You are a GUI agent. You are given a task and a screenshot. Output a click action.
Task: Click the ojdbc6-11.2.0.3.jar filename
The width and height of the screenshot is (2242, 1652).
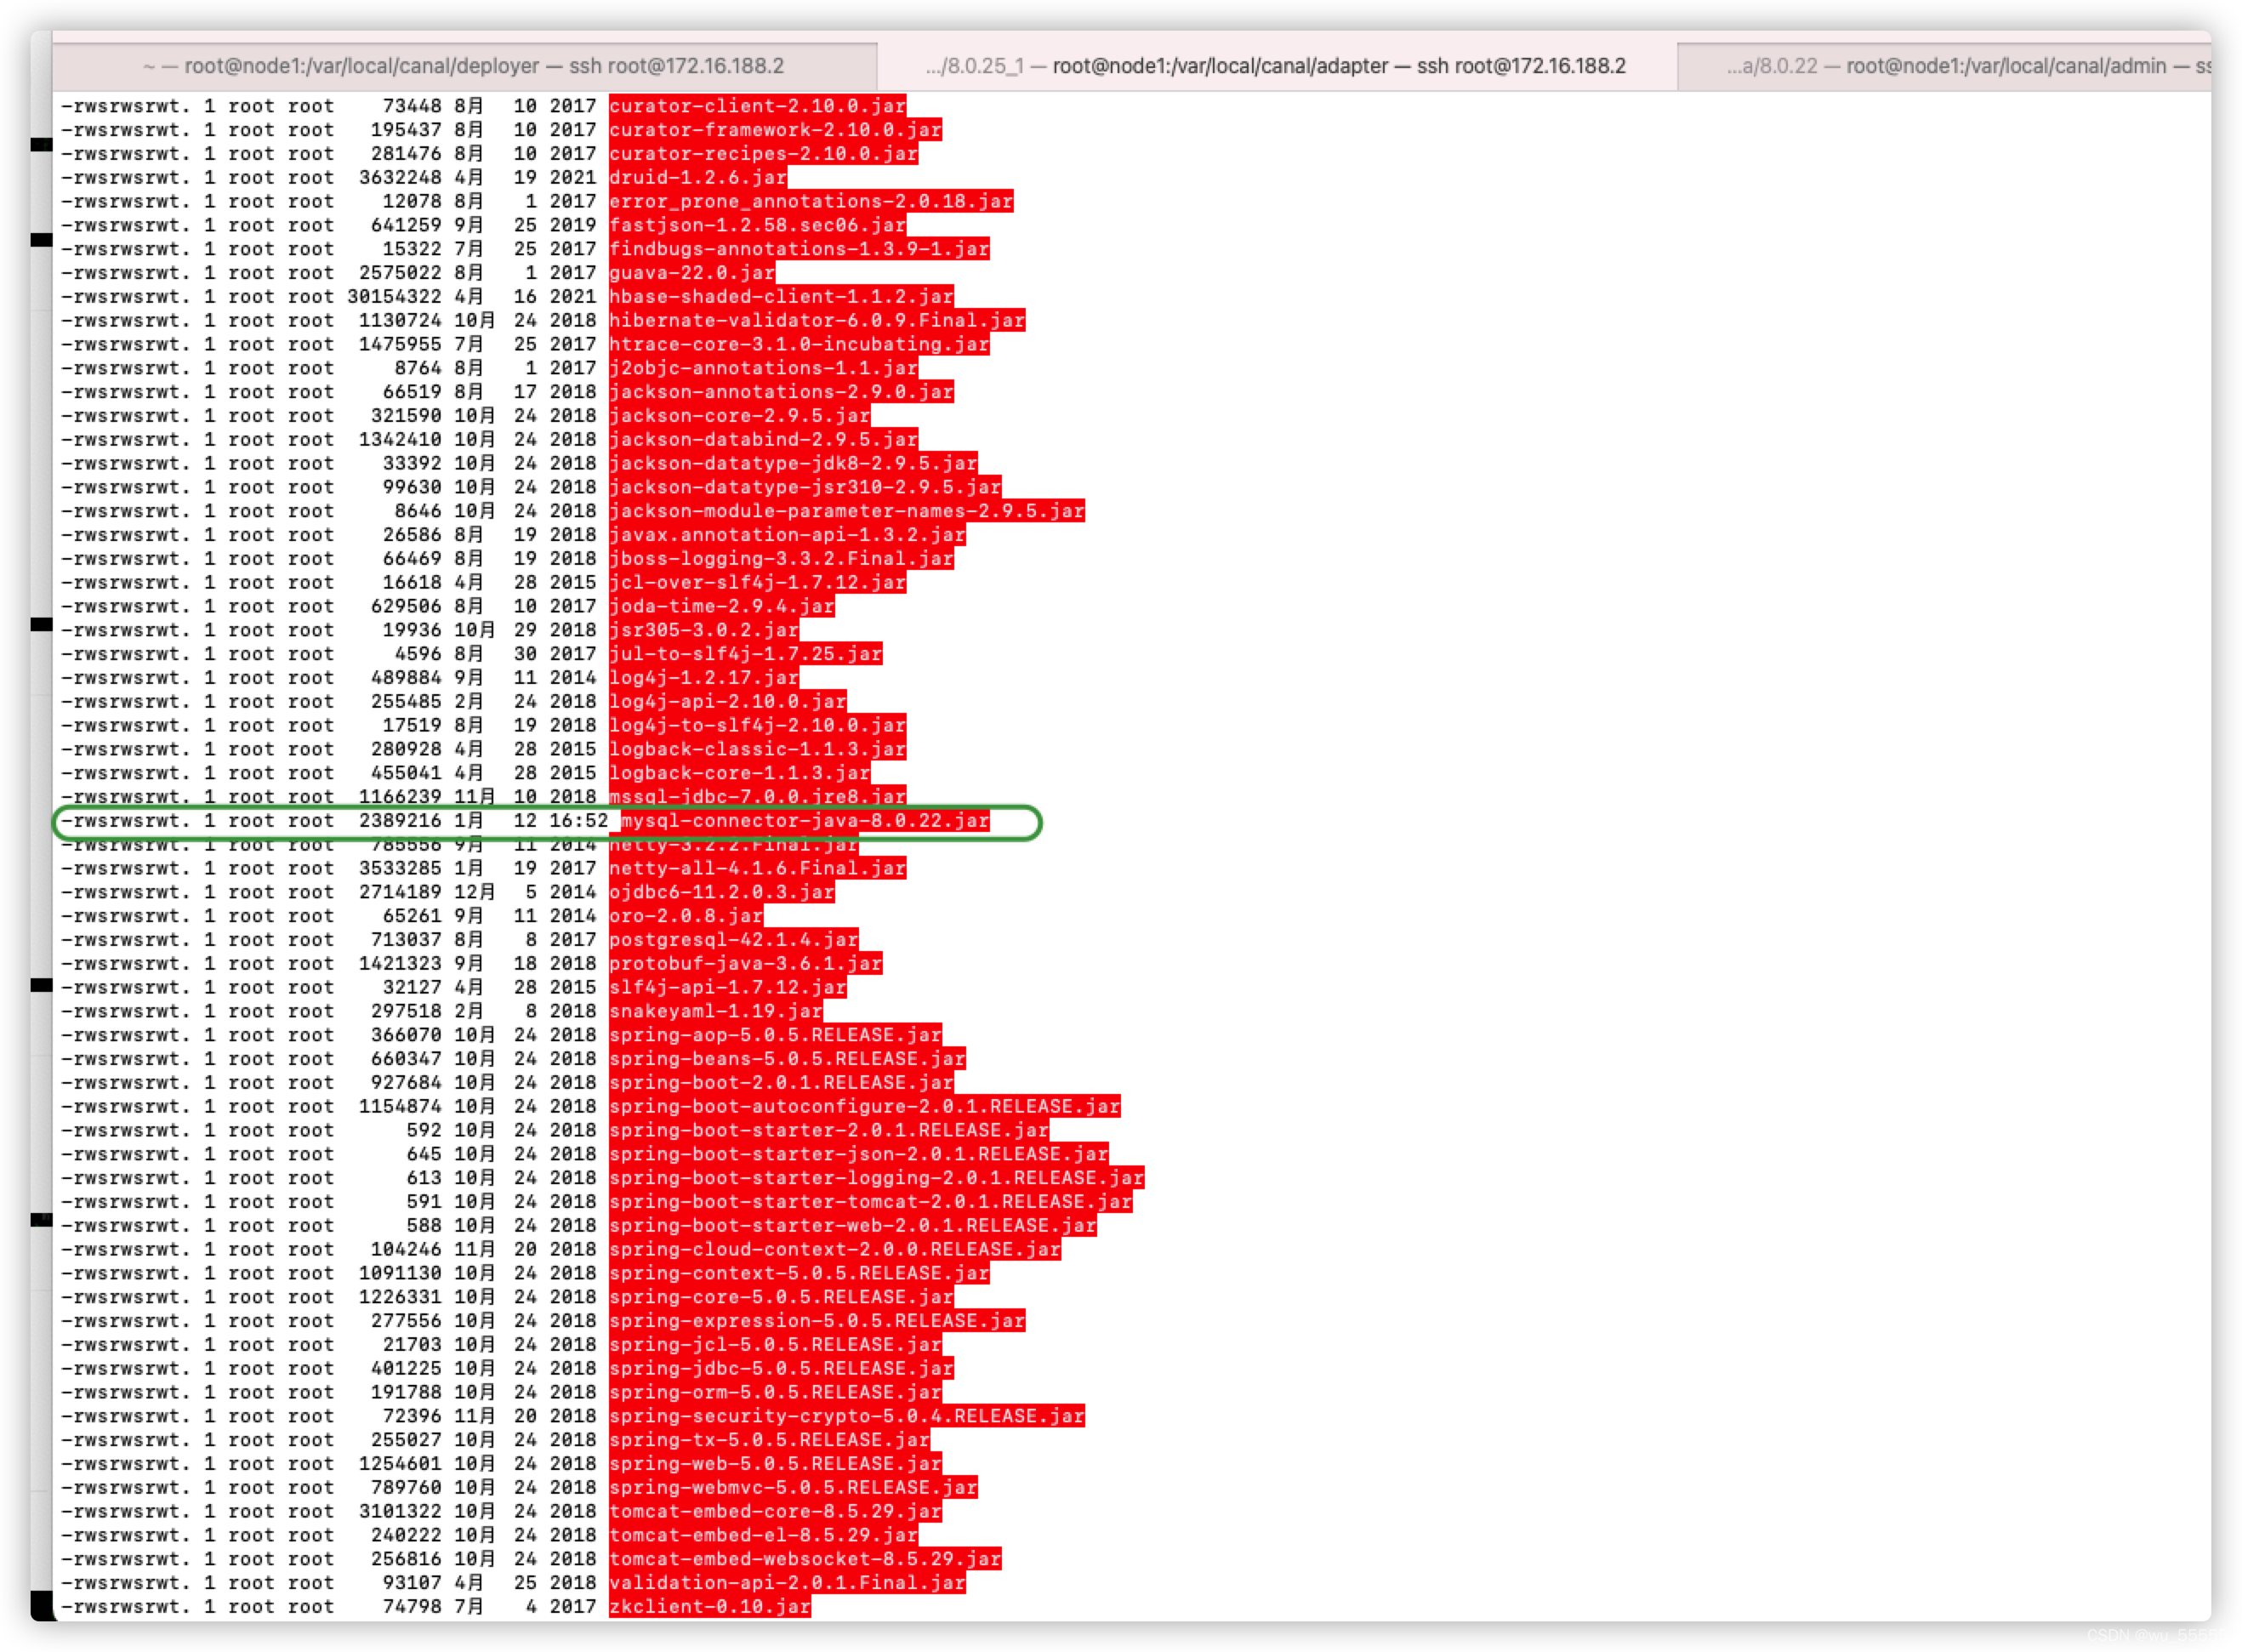click(x=720, y=892)
